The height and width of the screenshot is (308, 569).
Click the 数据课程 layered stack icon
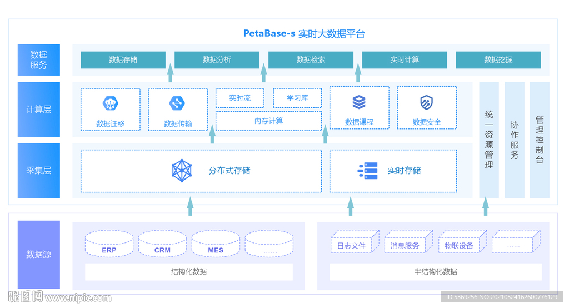[359, 102]
